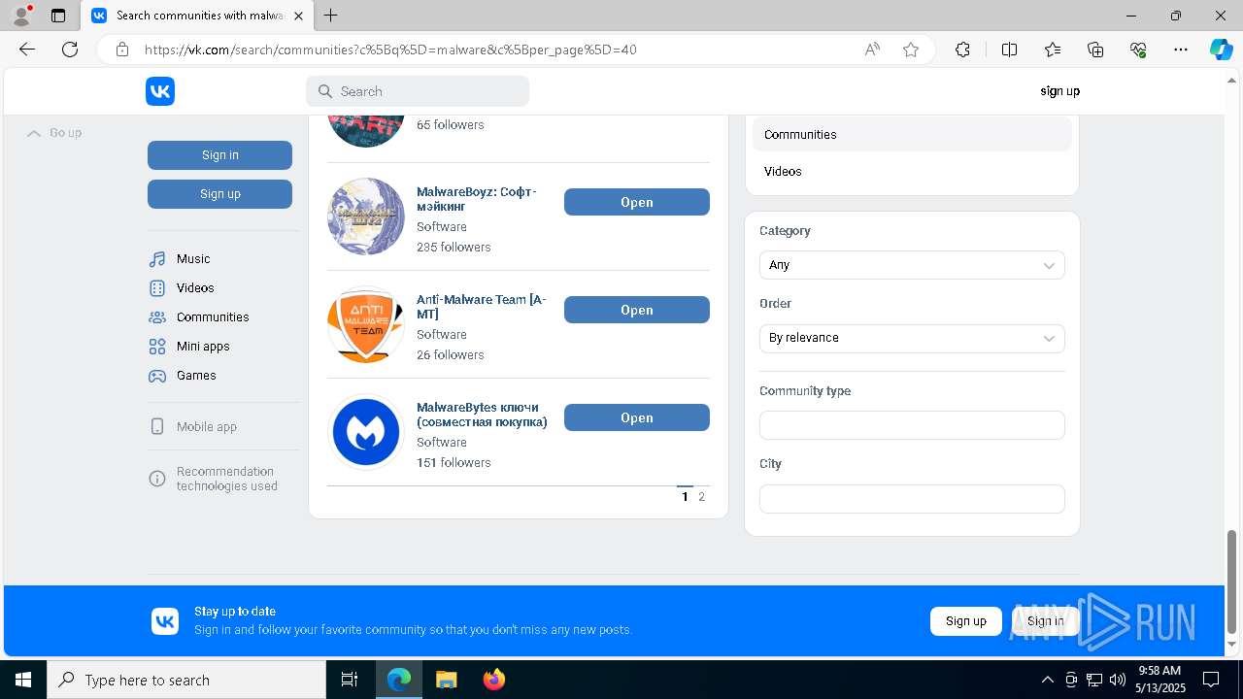The image size is (1243, 699).
Task: Click MalwareBoyz: Софт-мэйкинг title link
Action: (x=477, y=199)
